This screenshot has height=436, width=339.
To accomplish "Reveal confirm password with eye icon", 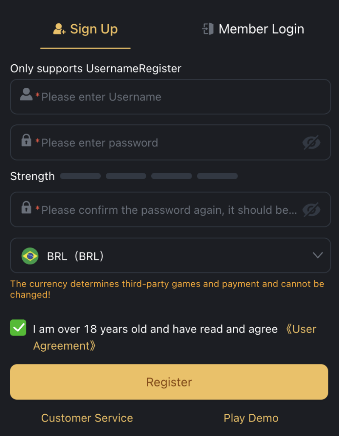I will coord(311,209).
